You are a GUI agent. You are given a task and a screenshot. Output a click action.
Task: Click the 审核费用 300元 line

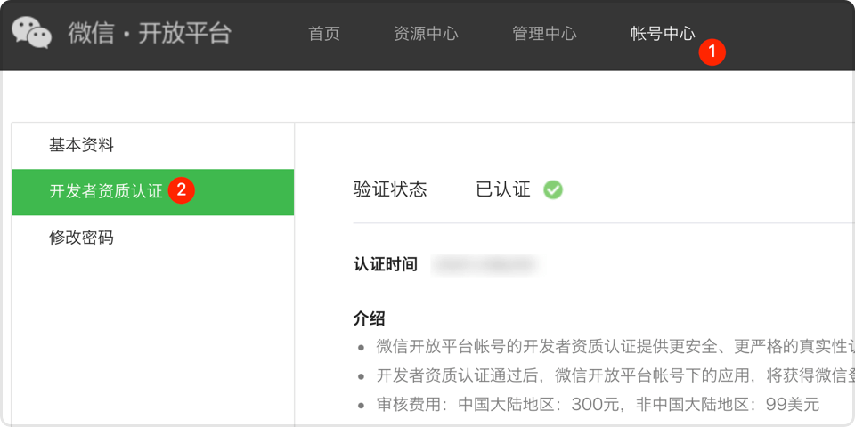pyautogui.click(x=597, y=404)
